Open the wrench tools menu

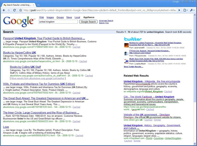[x=192, y=10]
